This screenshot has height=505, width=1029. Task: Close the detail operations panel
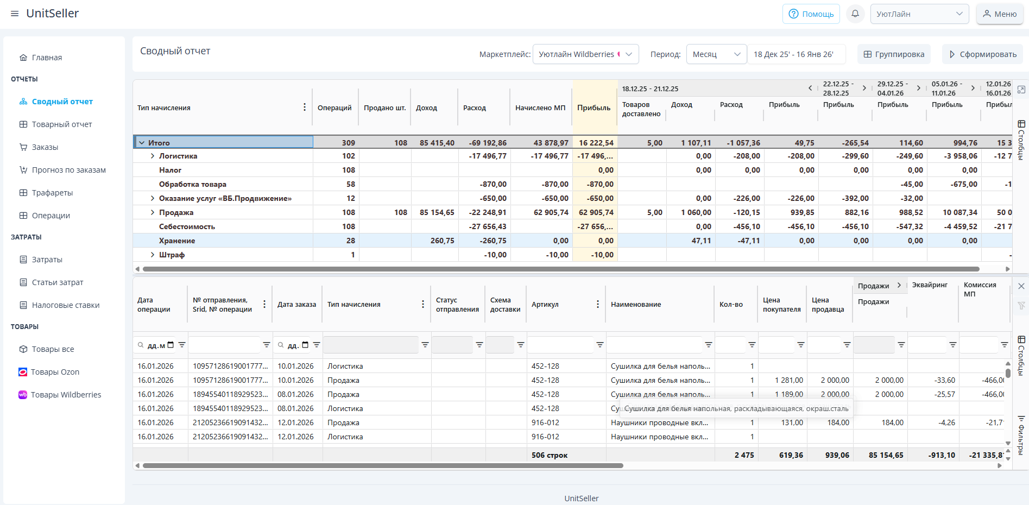(x=1021, y=286)
